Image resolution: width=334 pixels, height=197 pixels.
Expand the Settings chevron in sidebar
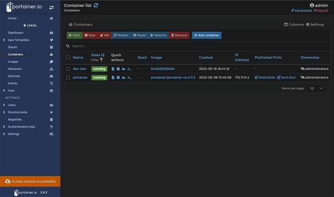[4, 134]
